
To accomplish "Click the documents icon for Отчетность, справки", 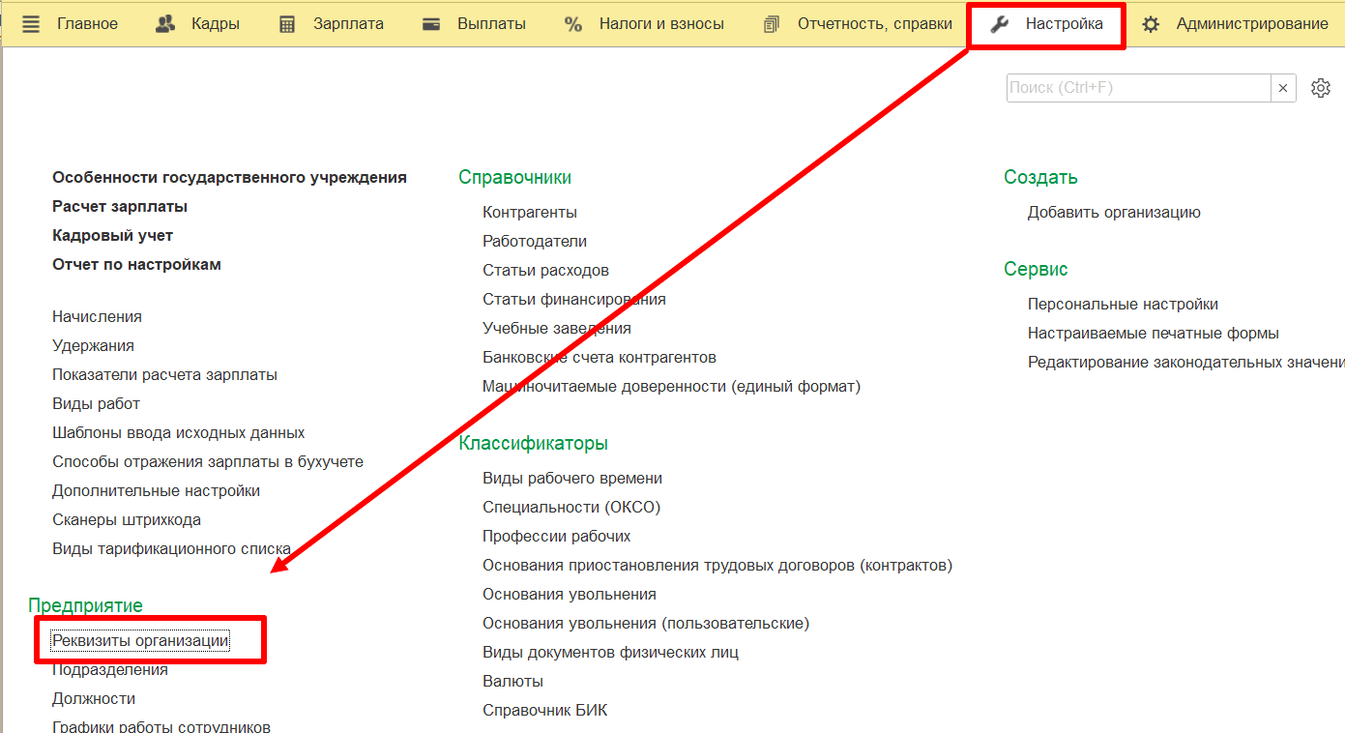I will [771, 24].
